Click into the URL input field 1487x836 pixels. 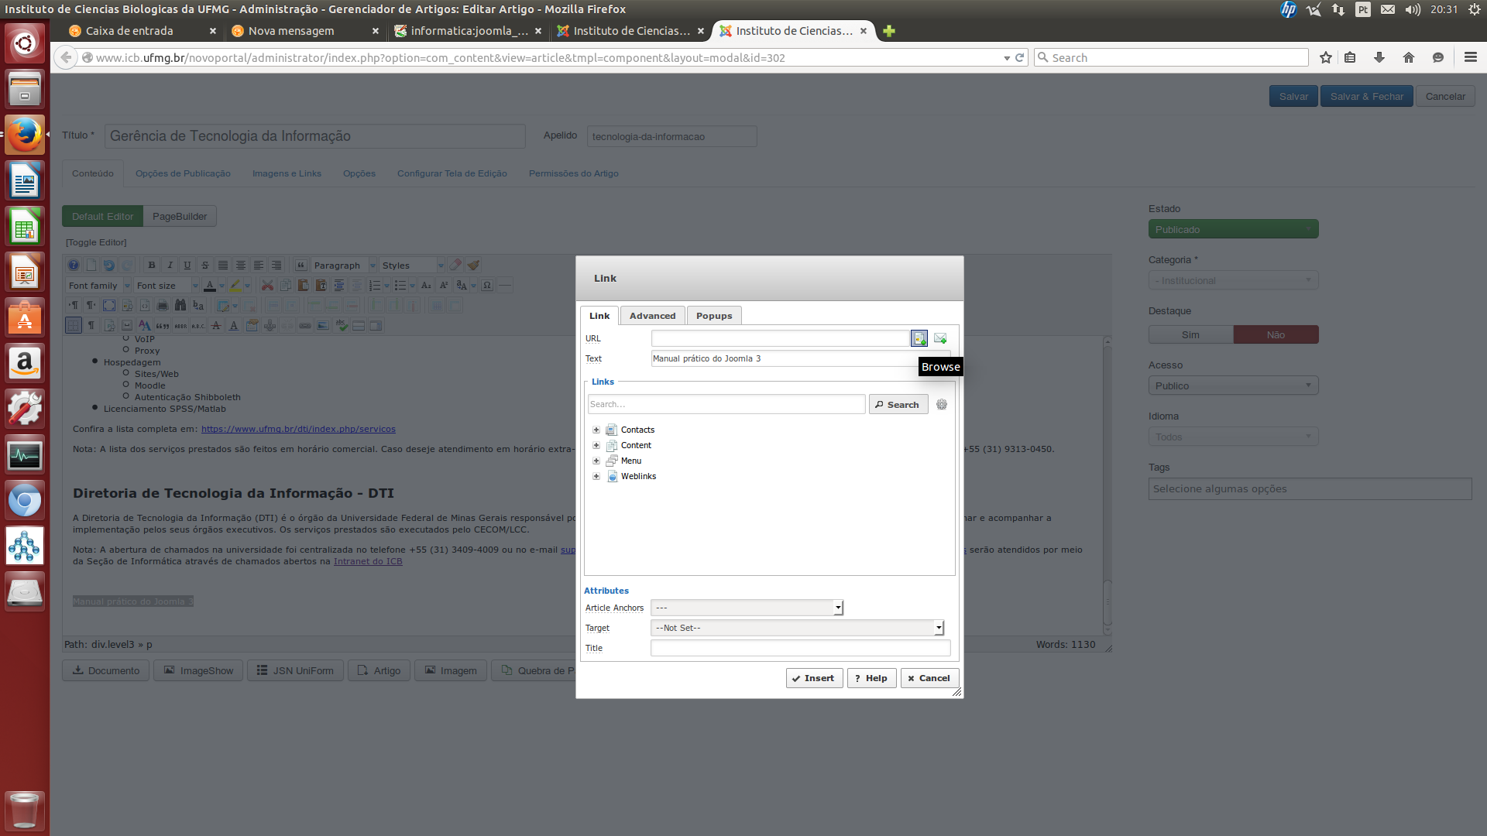[780, 339]
